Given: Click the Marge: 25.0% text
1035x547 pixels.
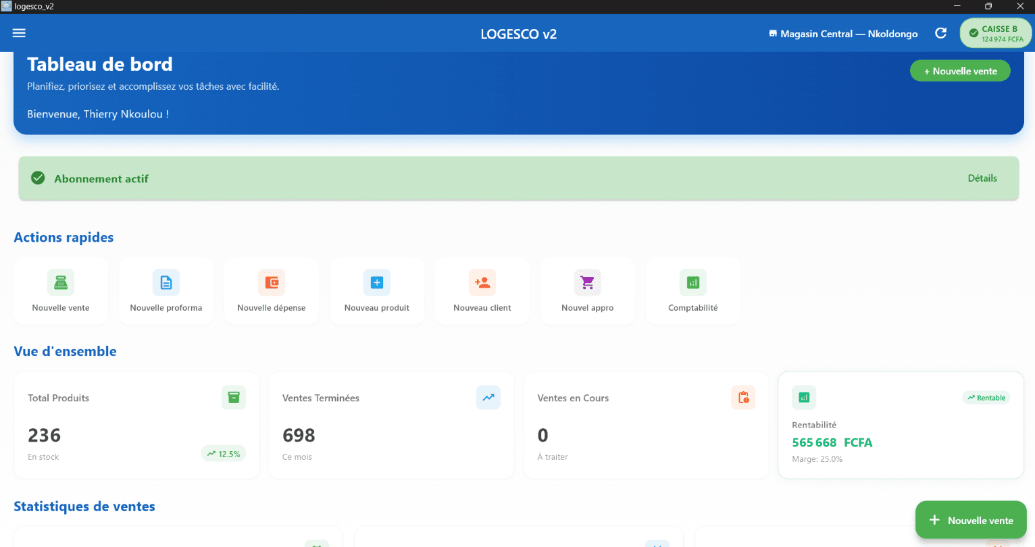Looking at the screenshot, I should [817, 459].
